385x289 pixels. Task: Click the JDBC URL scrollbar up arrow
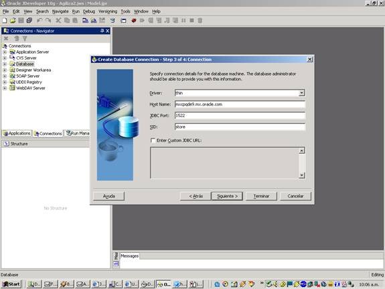(302, 151)
